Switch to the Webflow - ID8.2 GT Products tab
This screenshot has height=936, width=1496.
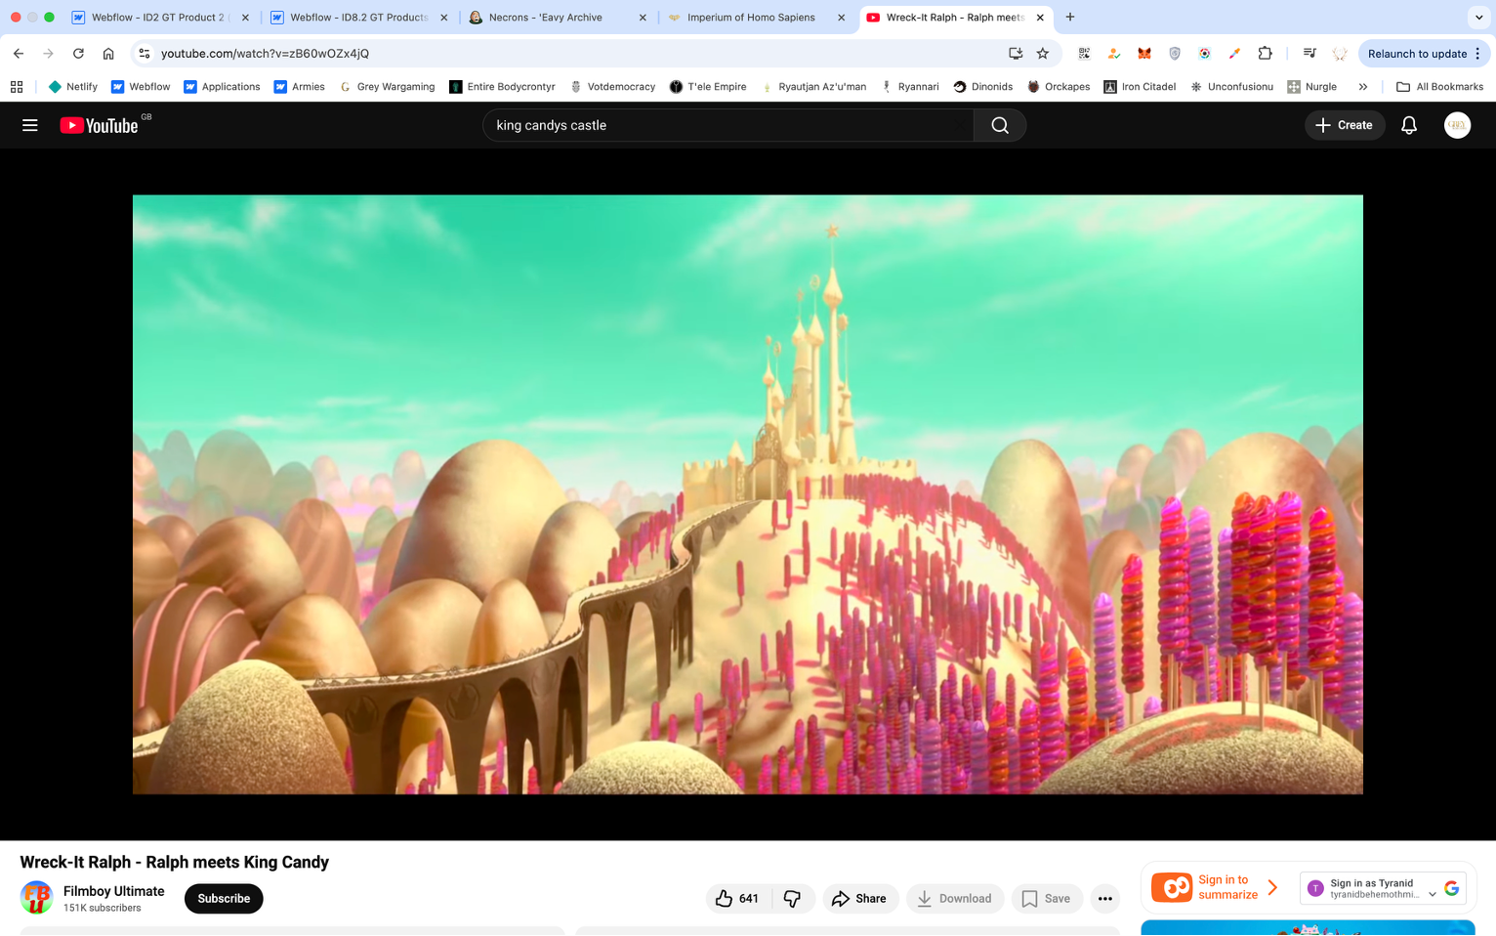click(357, 18)
